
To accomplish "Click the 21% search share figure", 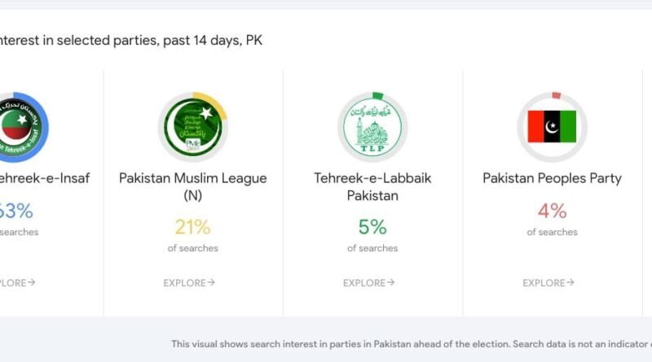I will pos(193,227).
